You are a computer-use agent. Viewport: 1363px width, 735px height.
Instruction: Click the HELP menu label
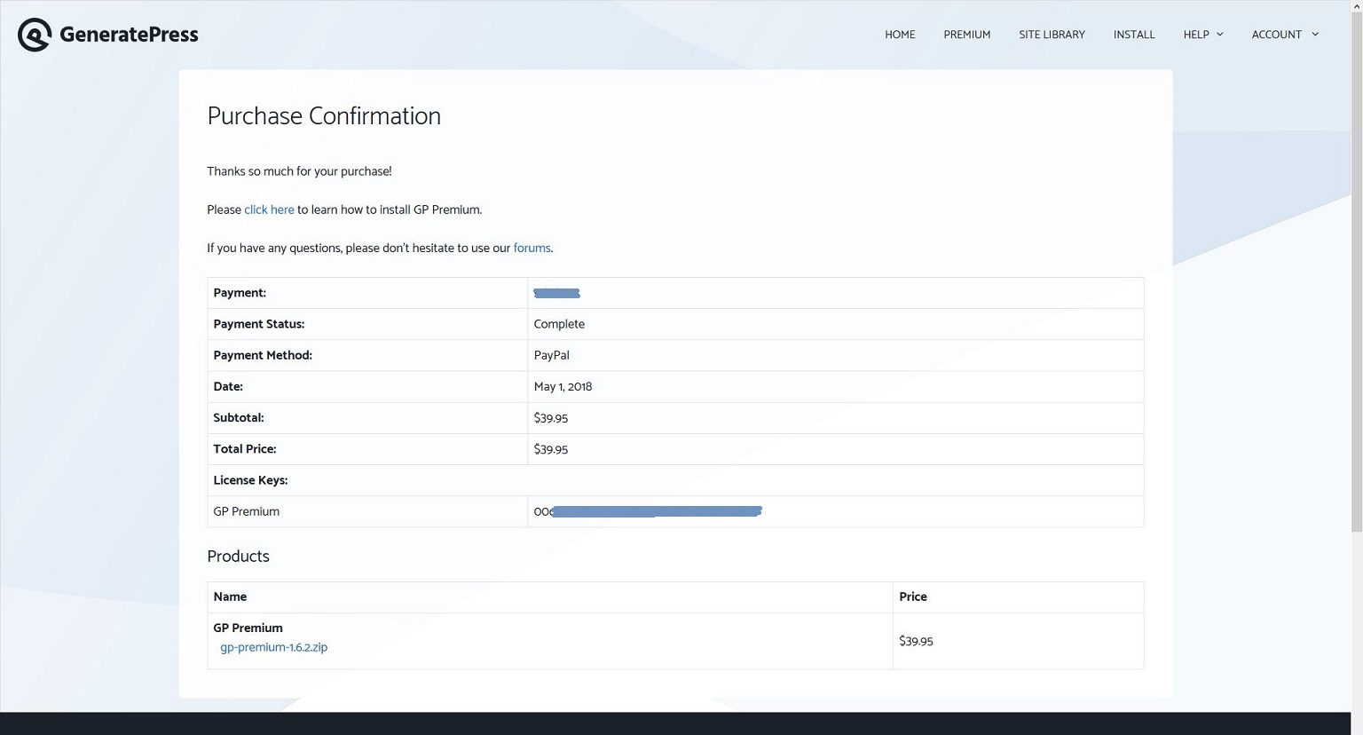1195,35
